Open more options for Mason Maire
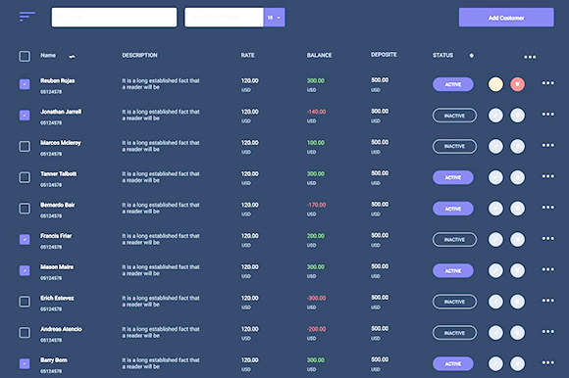Image resolution: width=569 pixels, height=378 pixels. 548,269
